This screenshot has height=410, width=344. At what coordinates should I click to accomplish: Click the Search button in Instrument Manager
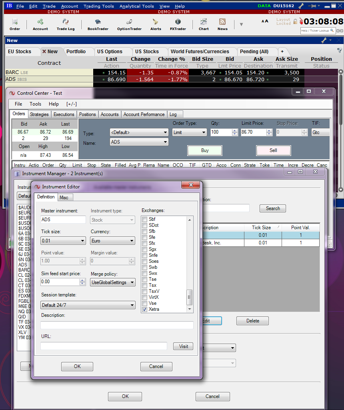tap(273, 208)
